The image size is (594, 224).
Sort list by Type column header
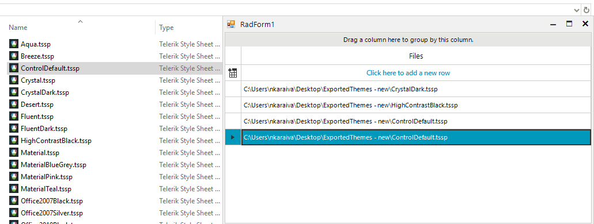pyautogui.click(x=167, y=28)
